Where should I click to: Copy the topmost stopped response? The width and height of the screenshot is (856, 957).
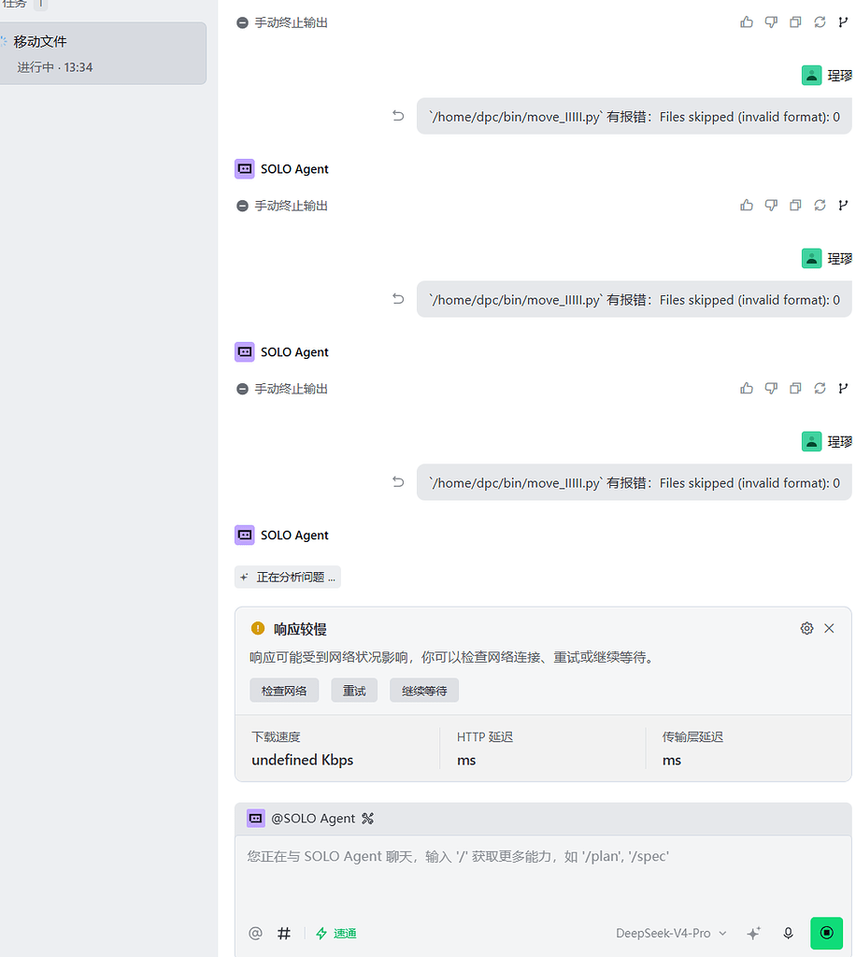tap(795, 22)
